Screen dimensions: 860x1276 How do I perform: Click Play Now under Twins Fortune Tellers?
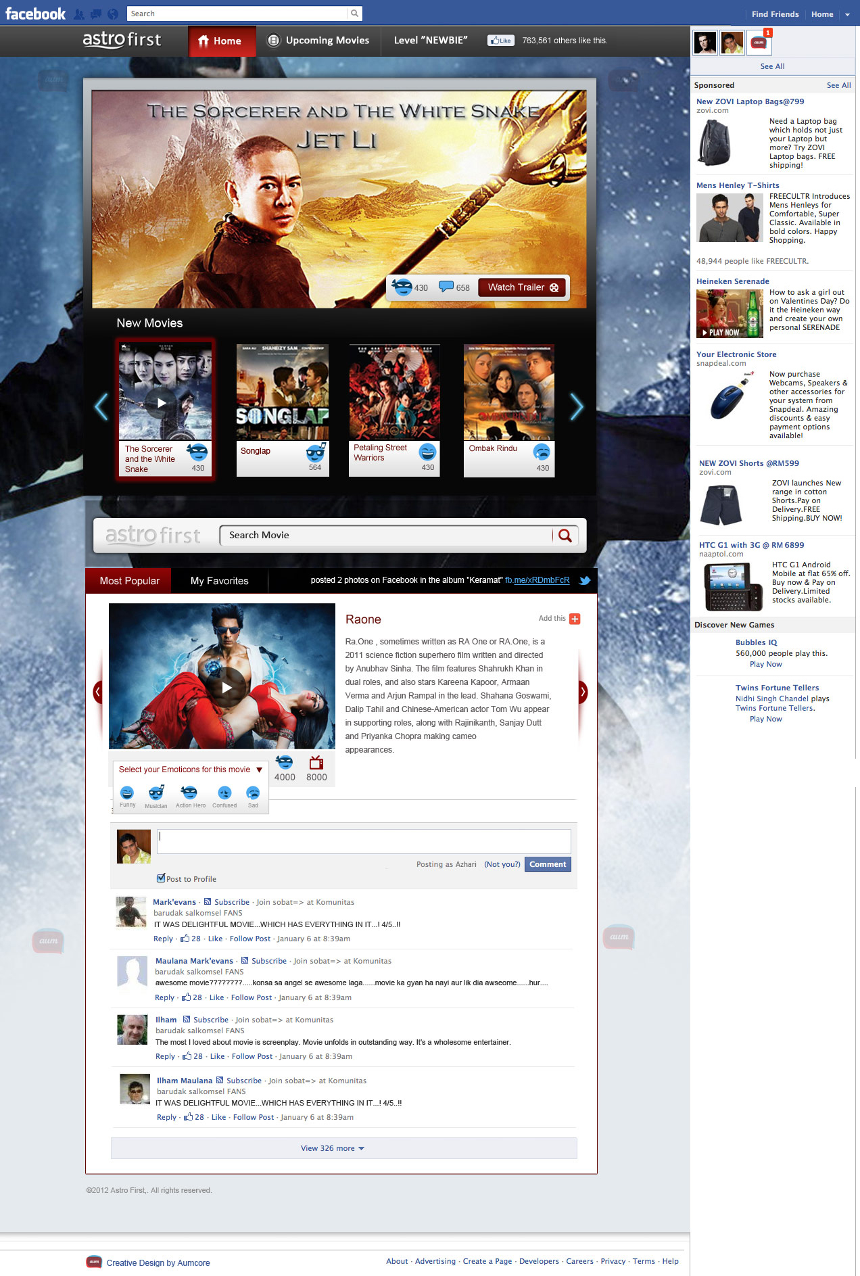765,719
